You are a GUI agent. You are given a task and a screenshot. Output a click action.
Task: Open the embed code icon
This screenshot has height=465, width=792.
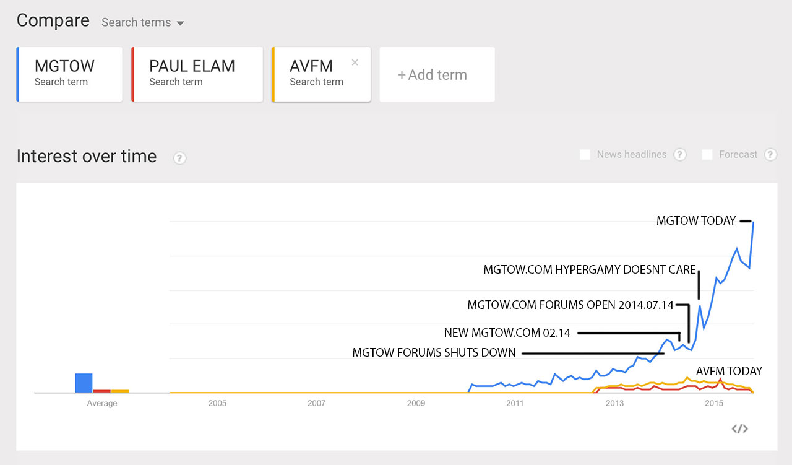[739, 428]
